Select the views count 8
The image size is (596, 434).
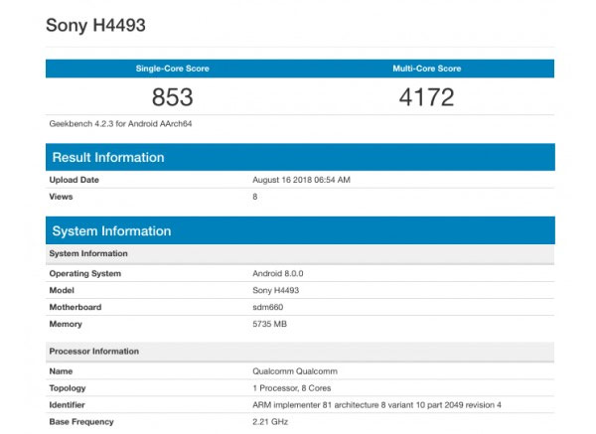[255, 197]
